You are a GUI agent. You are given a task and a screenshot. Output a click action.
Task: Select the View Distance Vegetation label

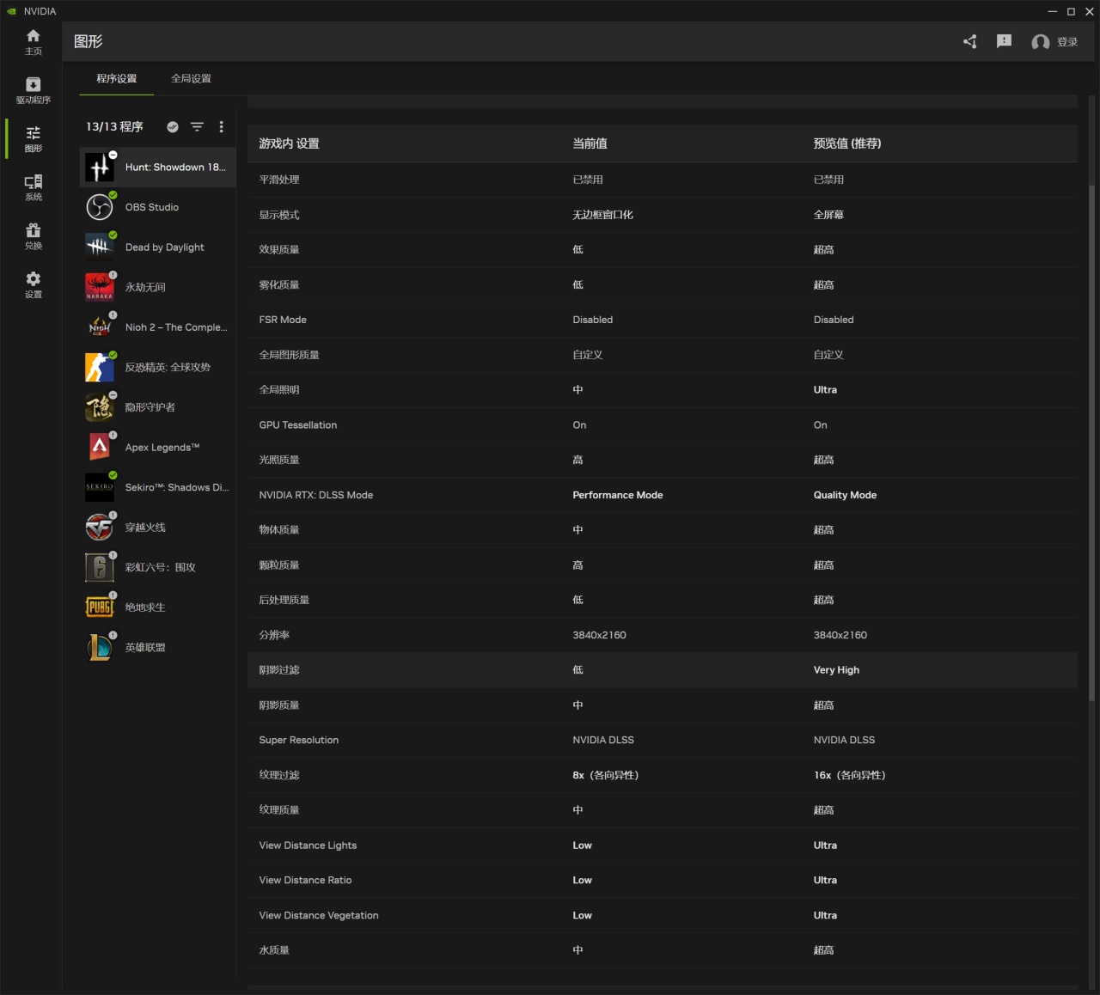319,915
